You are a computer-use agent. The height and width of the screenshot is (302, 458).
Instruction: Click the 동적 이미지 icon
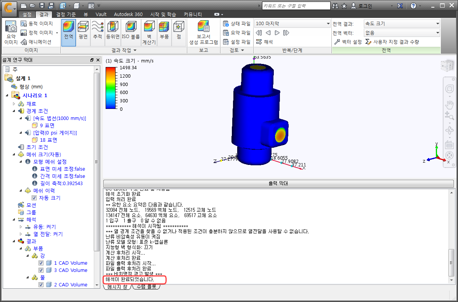[24, 24]
